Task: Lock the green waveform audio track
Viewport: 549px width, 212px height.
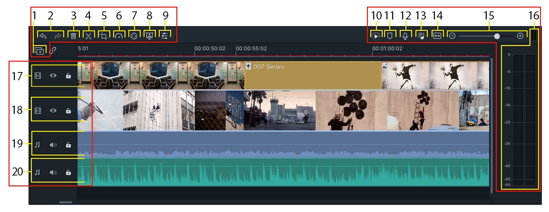Action: click(x=68, y=172)
